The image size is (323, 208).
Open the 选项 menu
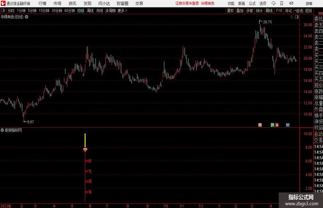pos(263,3)
